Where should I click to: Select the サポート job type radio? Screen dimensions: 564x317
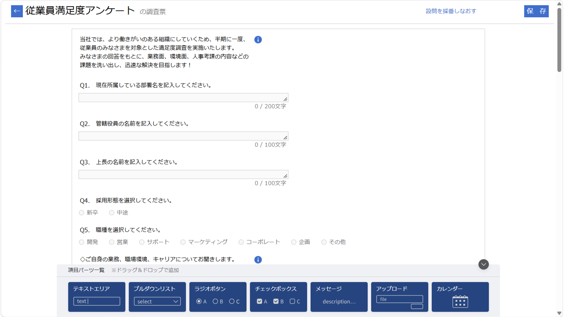[141, 242]
